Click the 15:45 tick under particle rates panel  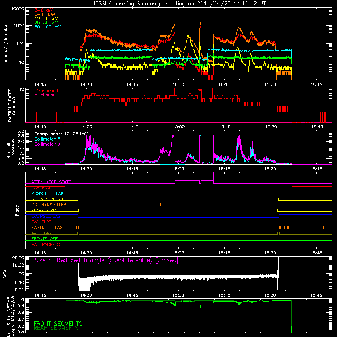pyautogui.click(x=317, y=127)
